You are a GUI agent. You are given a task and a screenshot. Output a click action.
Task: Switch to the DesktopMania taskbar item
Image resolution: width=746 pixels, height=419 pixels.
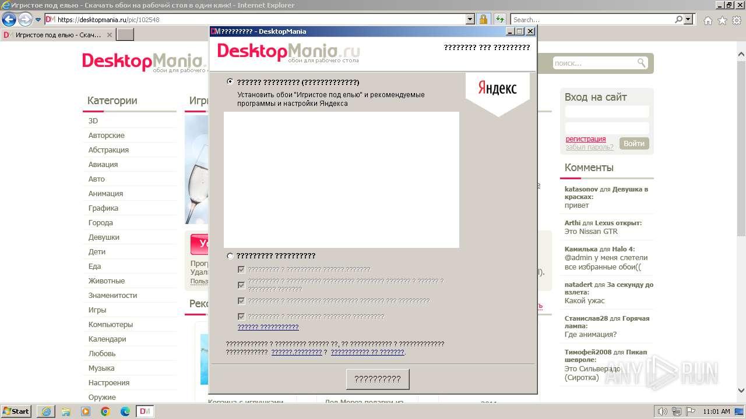(145, 411)
